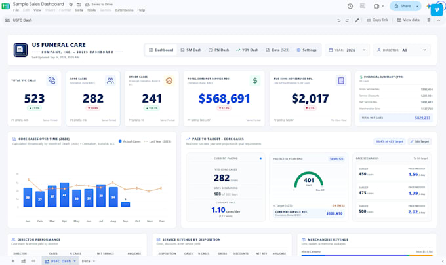The height and width of the screenshot is (265, 446).
Task: Click the April bar showing 42 cases
Action: [x=64, y=194]
